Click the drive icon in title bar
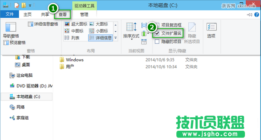 5,5
